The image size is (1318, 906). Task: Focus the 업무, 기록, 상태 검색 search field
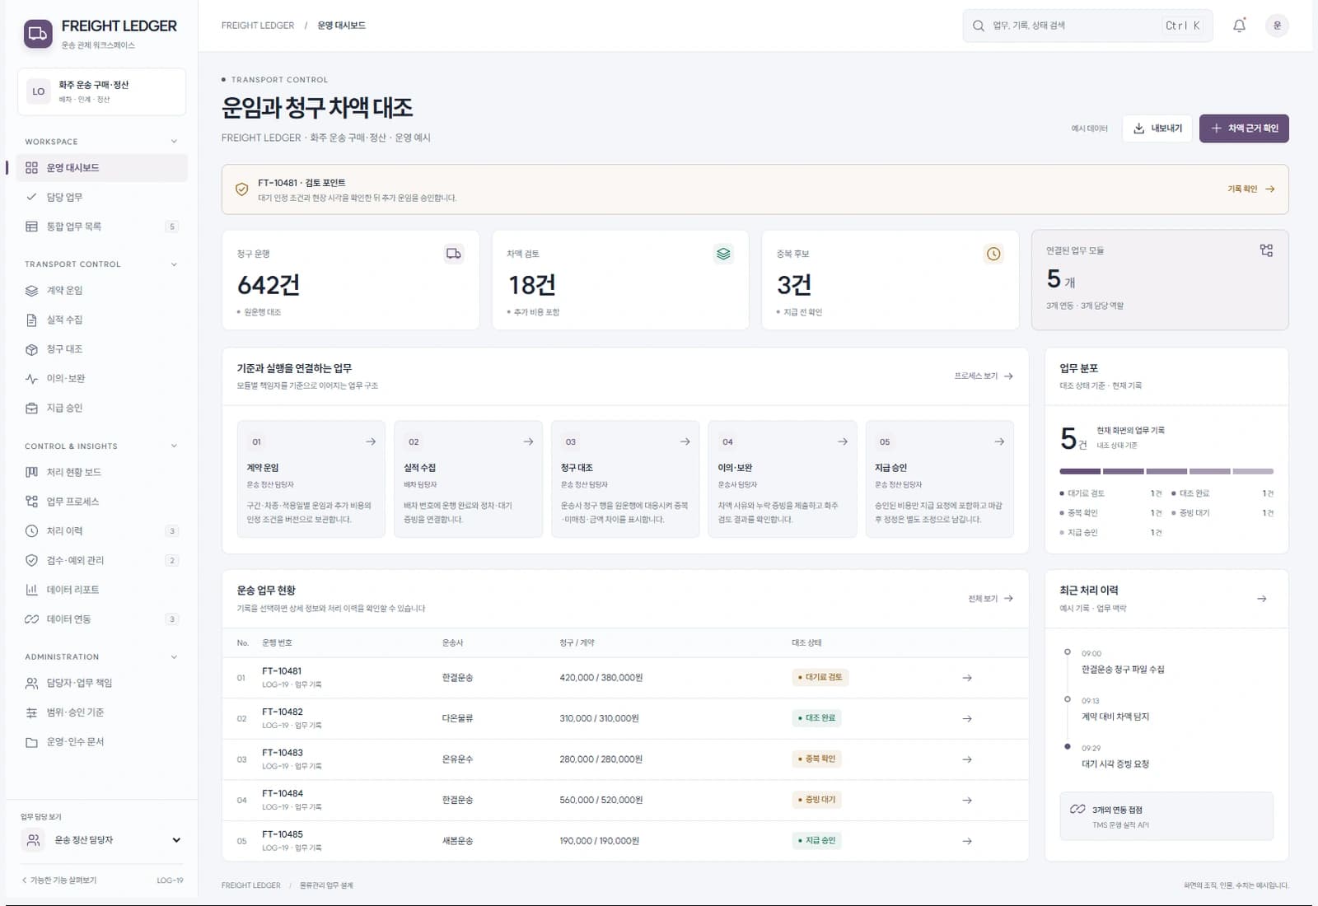tap(1087, 26)
